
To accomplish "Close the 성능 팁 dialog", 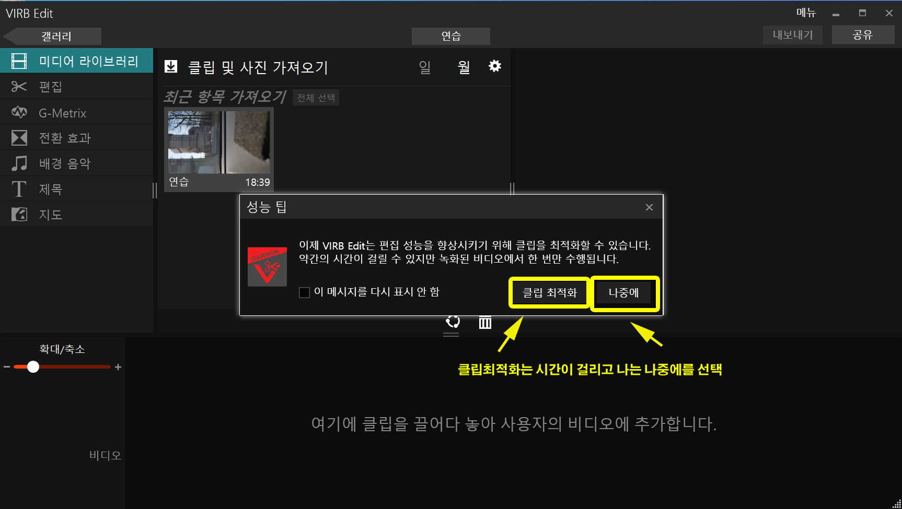I will click(649, 207).
